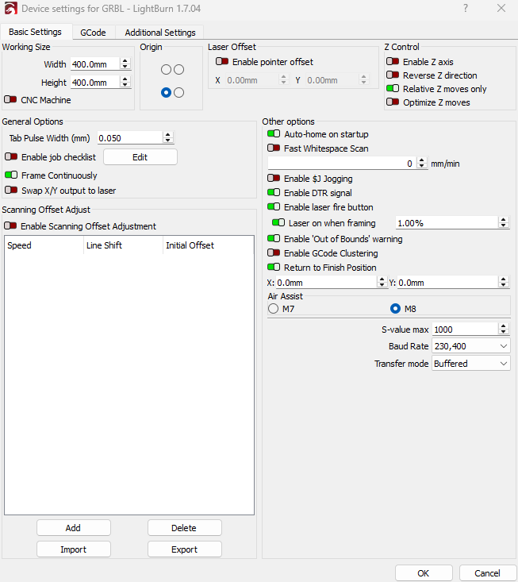Viewport: 518px width, 582px height.
Task: Close the Device settings dialog
Action: [x=501, y=8]
